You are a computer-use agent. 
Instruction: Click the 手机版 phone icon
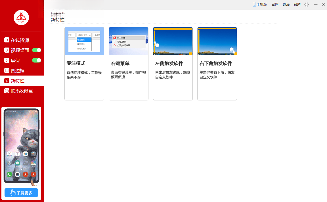(x=254, y=4)
